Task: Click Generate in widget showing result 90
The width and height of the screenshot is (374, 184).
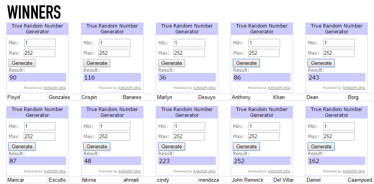Action: (x=22, y=63)
